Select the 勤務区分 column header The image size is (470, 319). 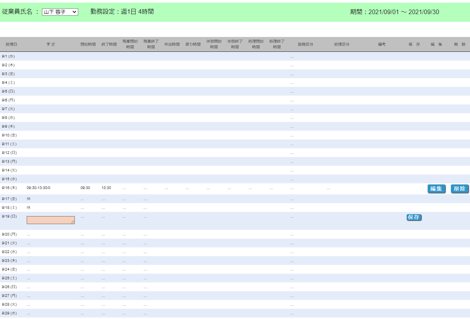[306, 44]
